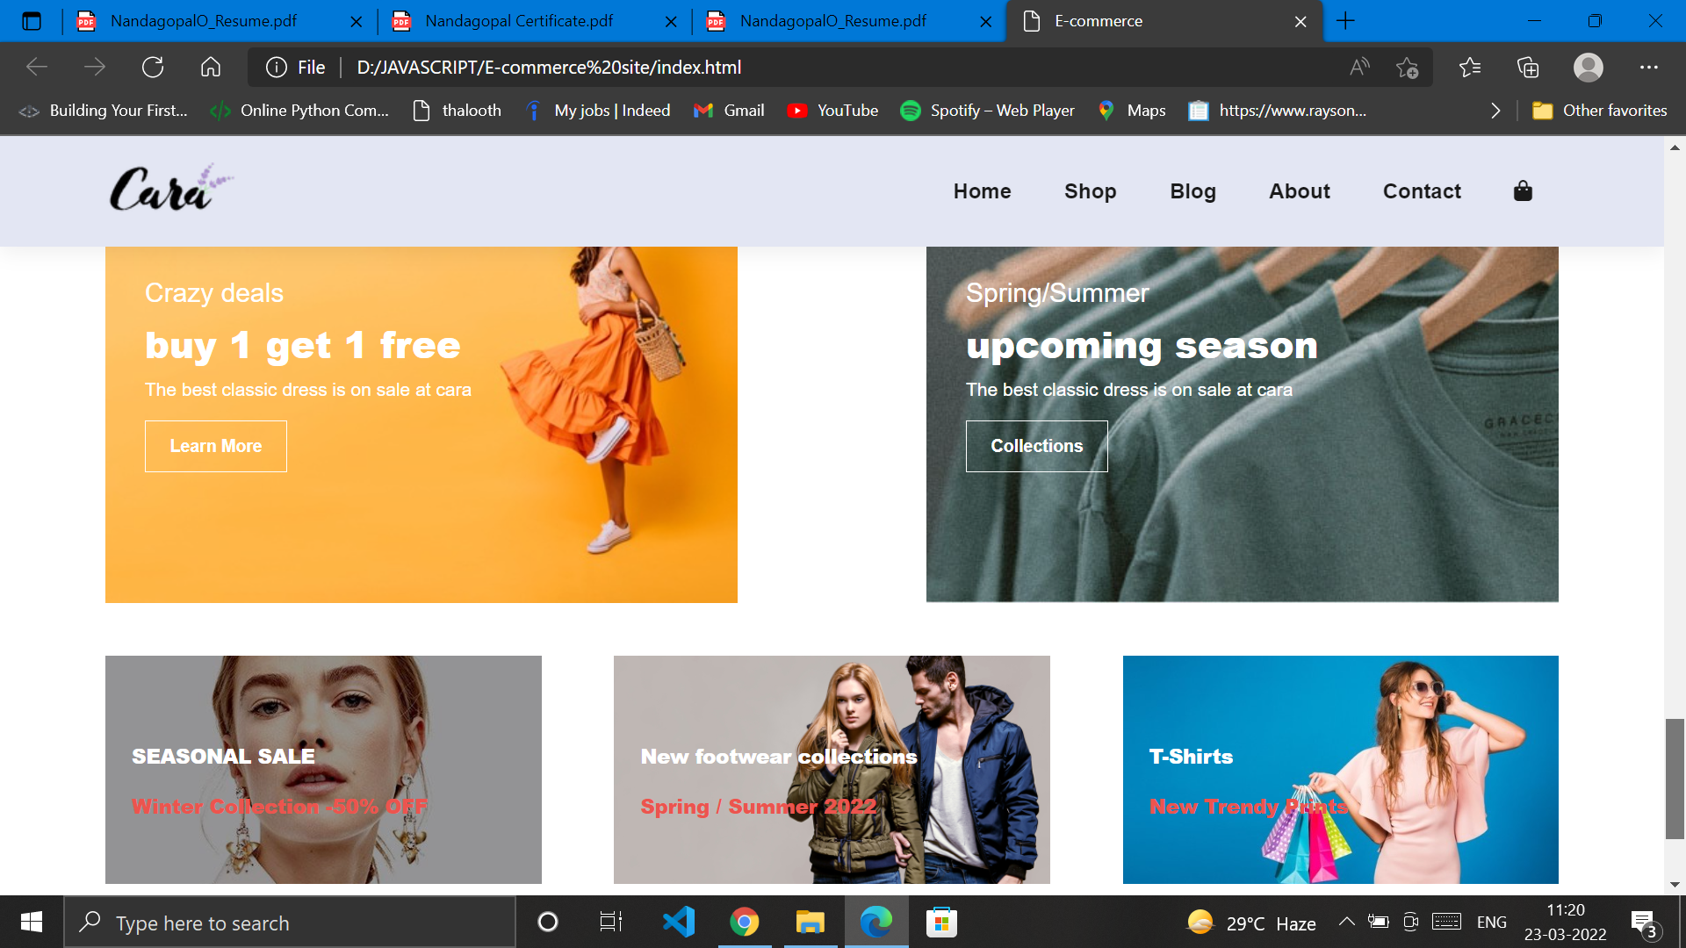The height and width of the screenshot is (948, 1686).
Task: Go to Home in navigation
Action: [x=982, y=191]
